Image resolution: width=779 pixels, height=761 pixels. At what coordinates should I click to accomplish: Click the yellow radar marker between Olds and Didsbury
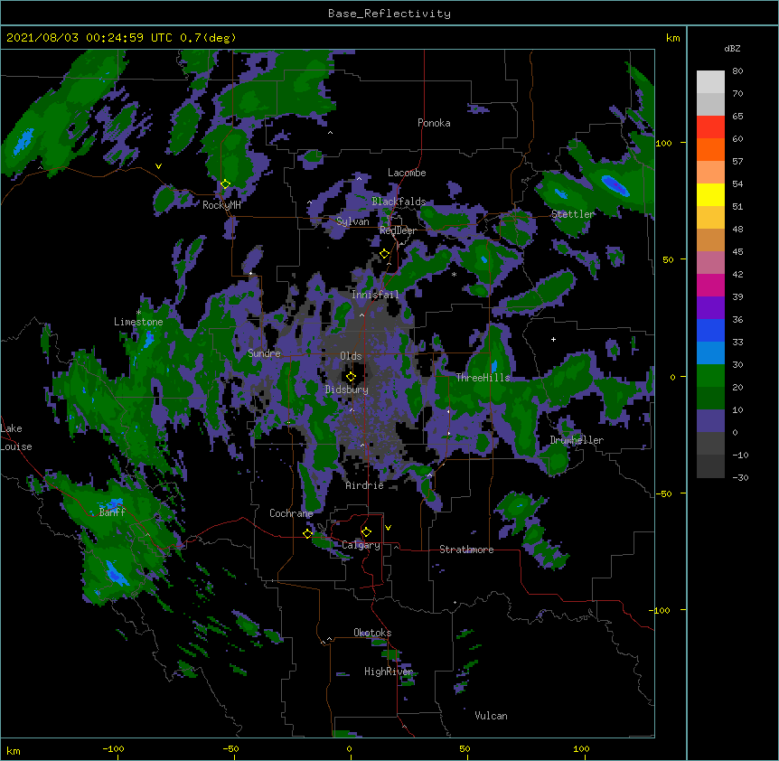coord(351,376)
